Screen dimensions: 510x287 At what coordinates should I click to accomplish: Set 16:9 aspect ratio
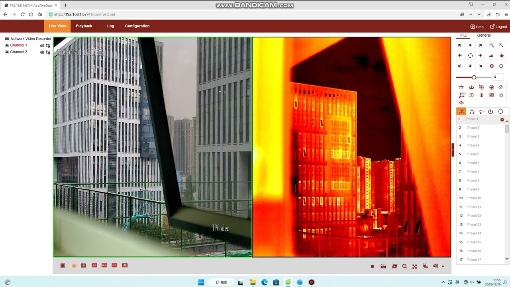[104, 265]
